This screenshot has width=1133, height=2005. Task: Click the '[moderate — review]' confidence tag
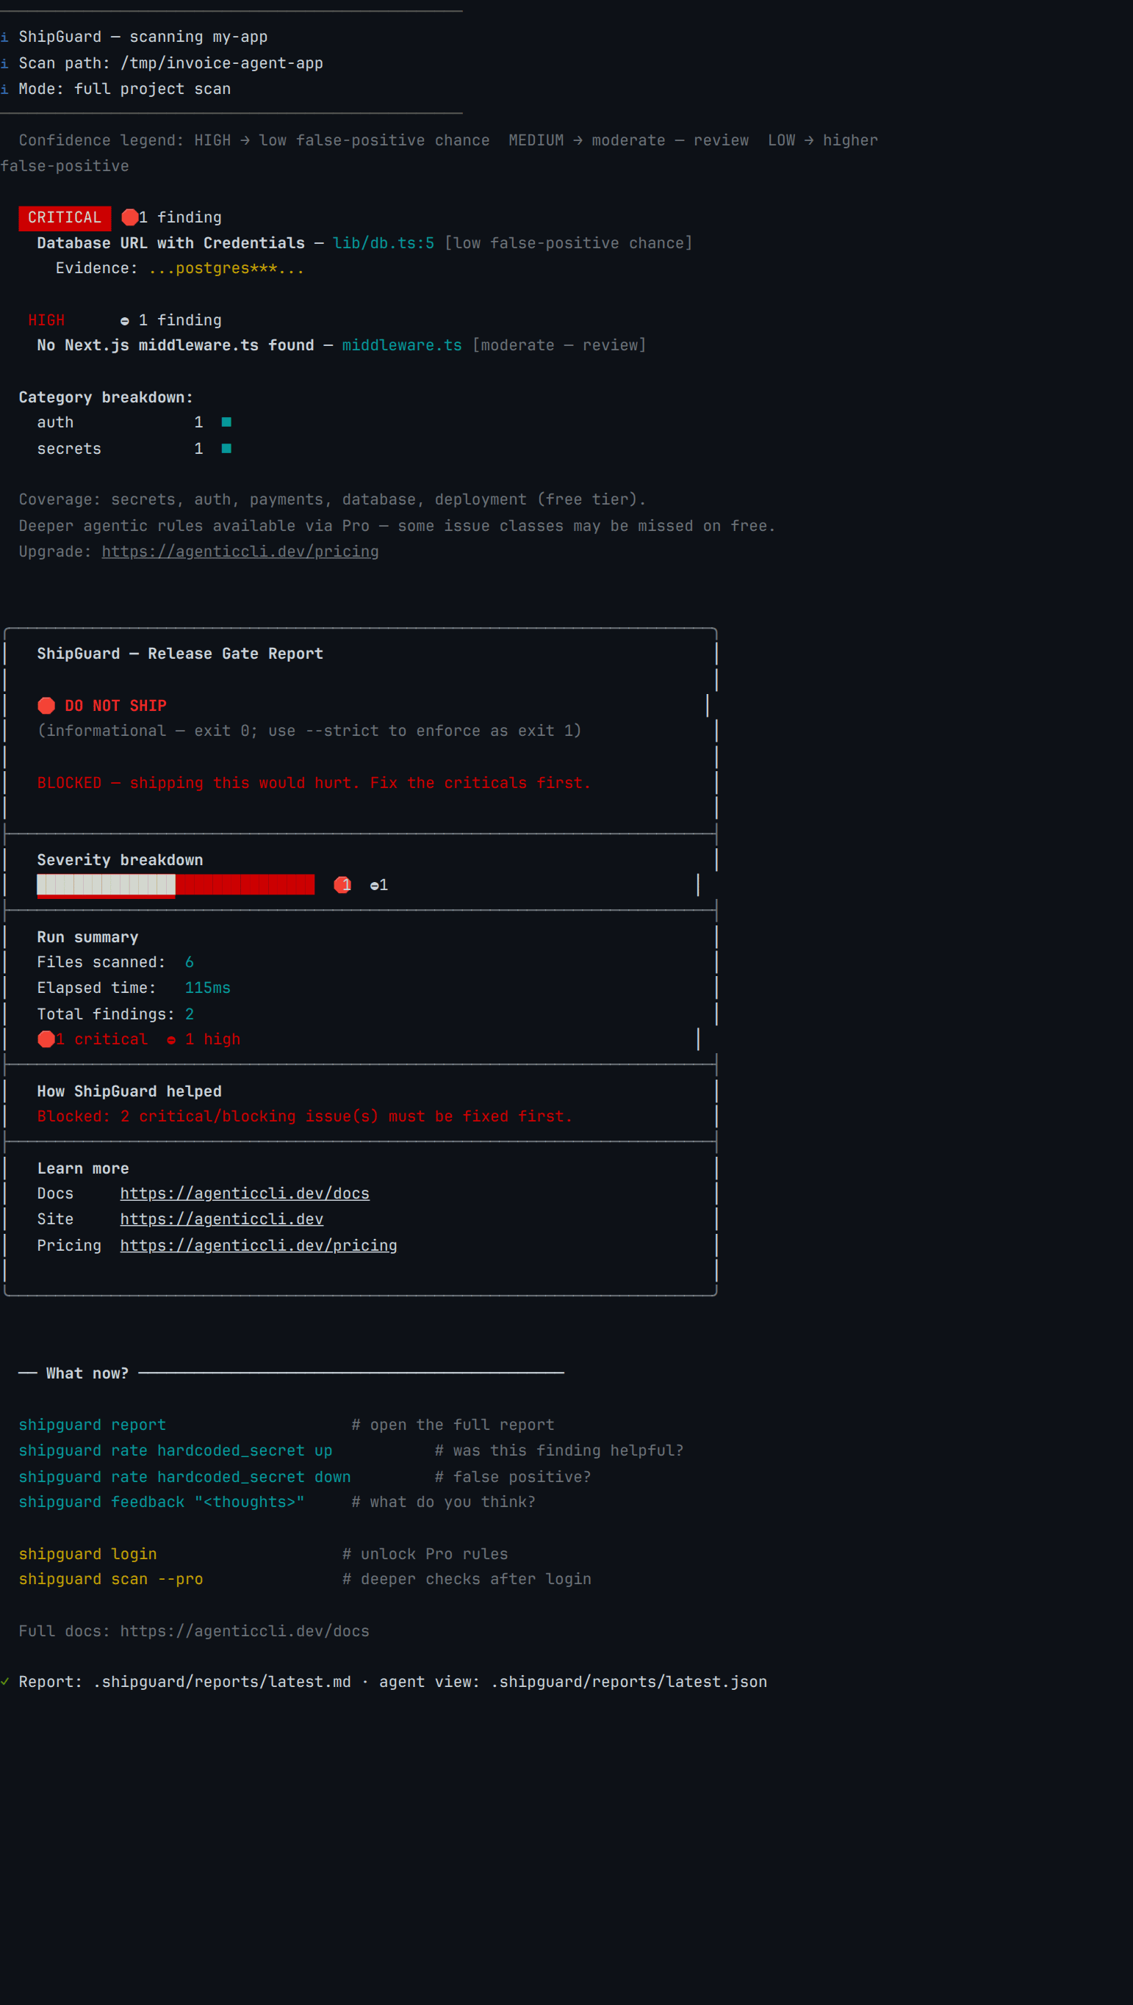(559, 344)
